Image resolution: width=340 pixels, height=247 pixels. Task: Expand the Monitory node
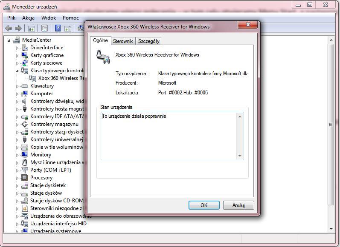coord(17,155)
